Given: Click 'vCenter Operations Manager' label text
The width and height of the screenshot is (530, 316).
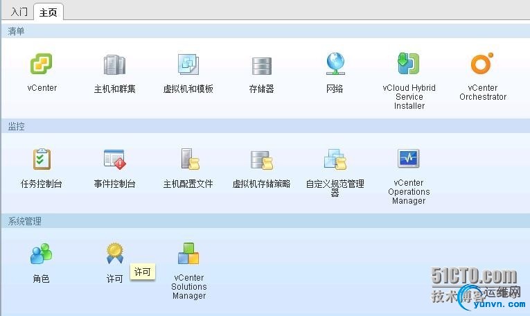Looking at the screenshot, I should (x=409, y=192).
